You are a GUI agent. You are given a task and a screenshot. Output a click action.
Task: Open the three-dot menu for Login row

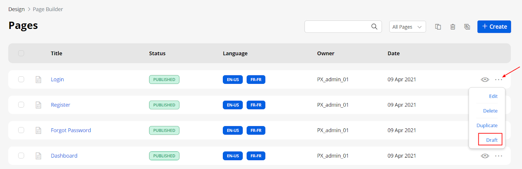click(499, 80)
